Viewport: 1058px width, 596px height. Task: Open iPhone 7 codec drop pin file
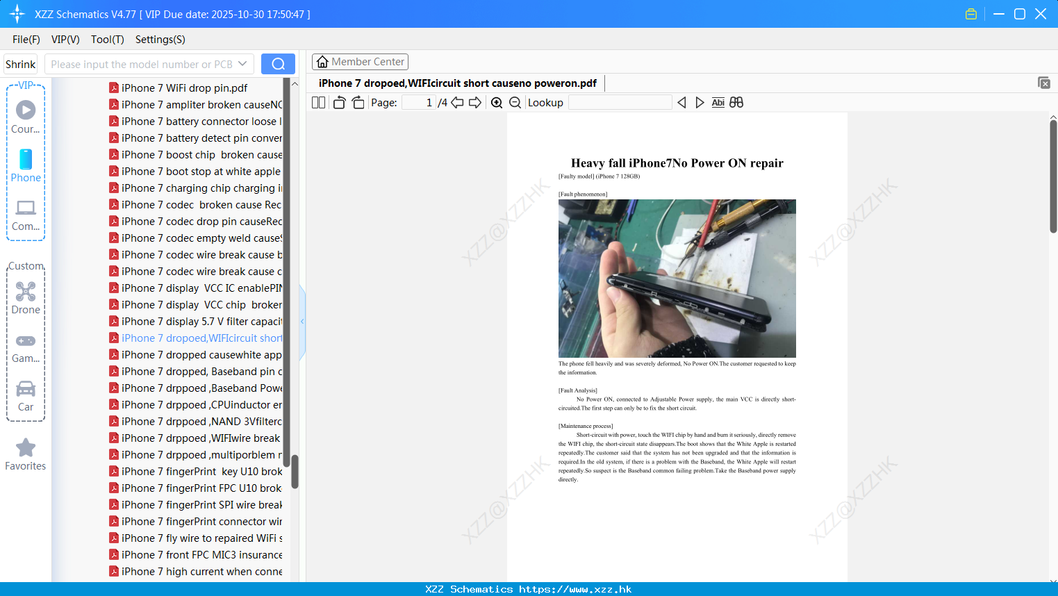click(x=195, y=221)
